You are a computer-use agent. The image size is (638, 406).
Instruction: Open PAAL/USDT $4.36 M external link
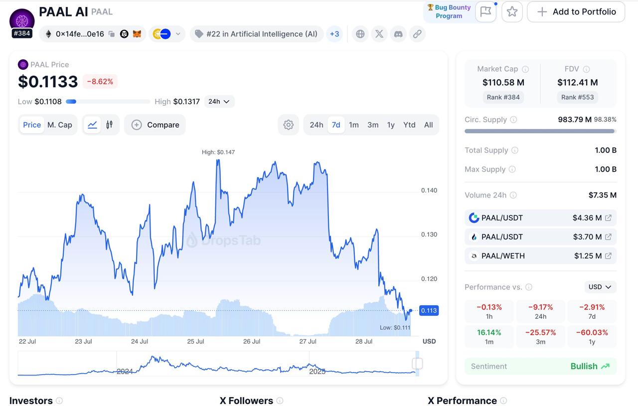608,218
